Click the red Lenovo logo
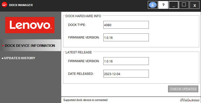The width and height of the screenshot is (201, 103). 30,25
